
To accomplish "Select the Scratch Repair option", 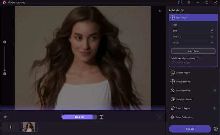I will (x=193, y=108).
